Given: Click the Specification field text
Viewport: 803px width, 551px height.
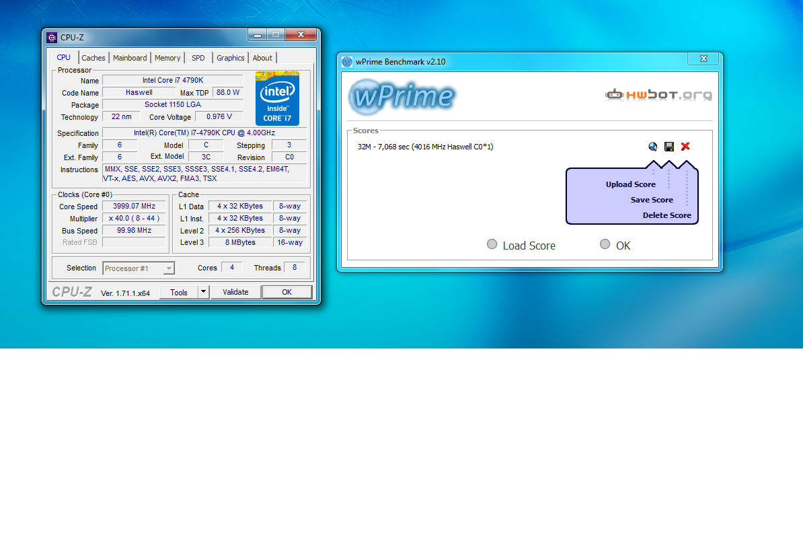Looking at the screenshot, I should point(204,133).
